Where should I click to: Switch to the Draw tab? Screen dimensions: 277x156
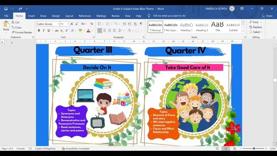coord(43,16)
